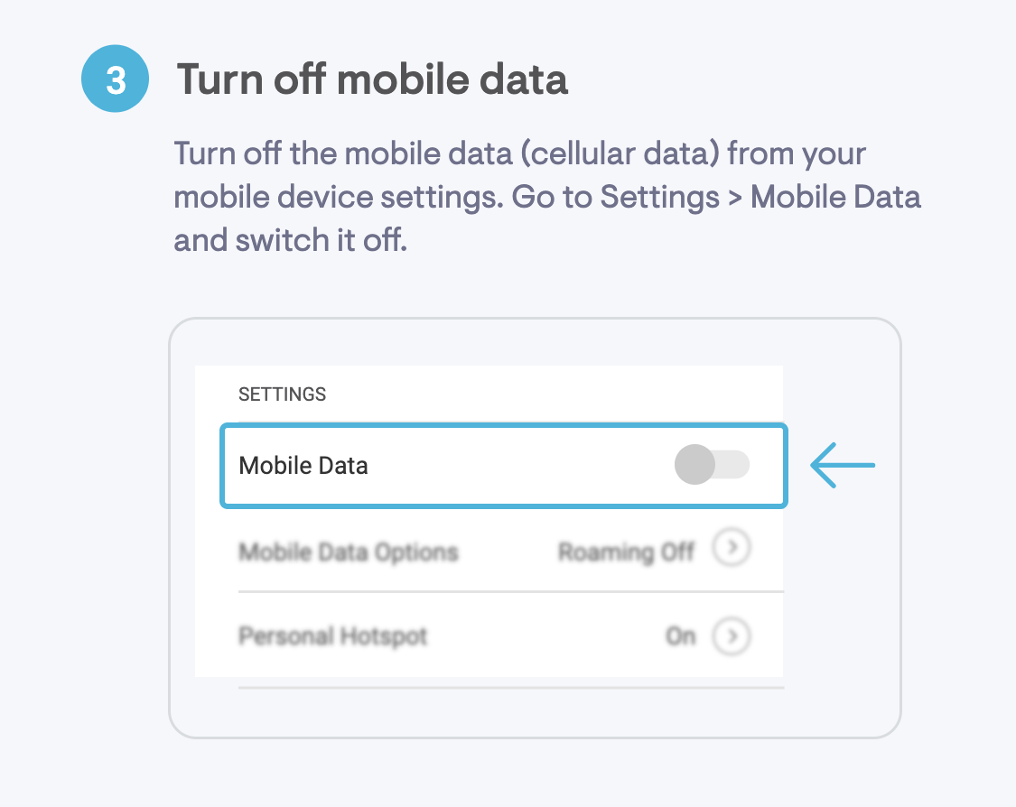Choose the Personal Hotspot entry label
Image resolution: width=1016 pixels, height=807 pixels.
[x=332, y=636]
